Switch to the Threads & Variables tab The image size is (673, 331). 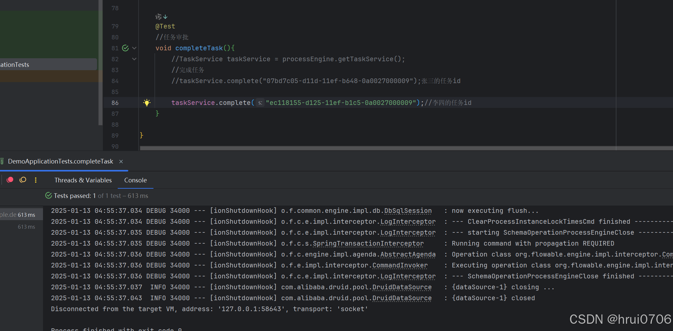click(83, 180)
